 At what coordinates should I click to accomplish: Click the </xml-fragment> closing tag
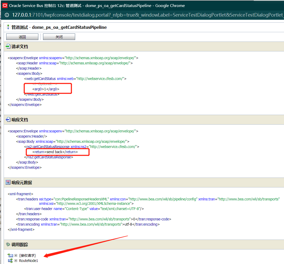coord(21,229)
